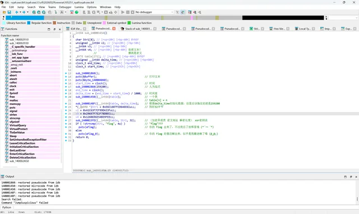Click the Lumina function green legend swatch
This screenshot has width=359, height=214.
[129, 23]
